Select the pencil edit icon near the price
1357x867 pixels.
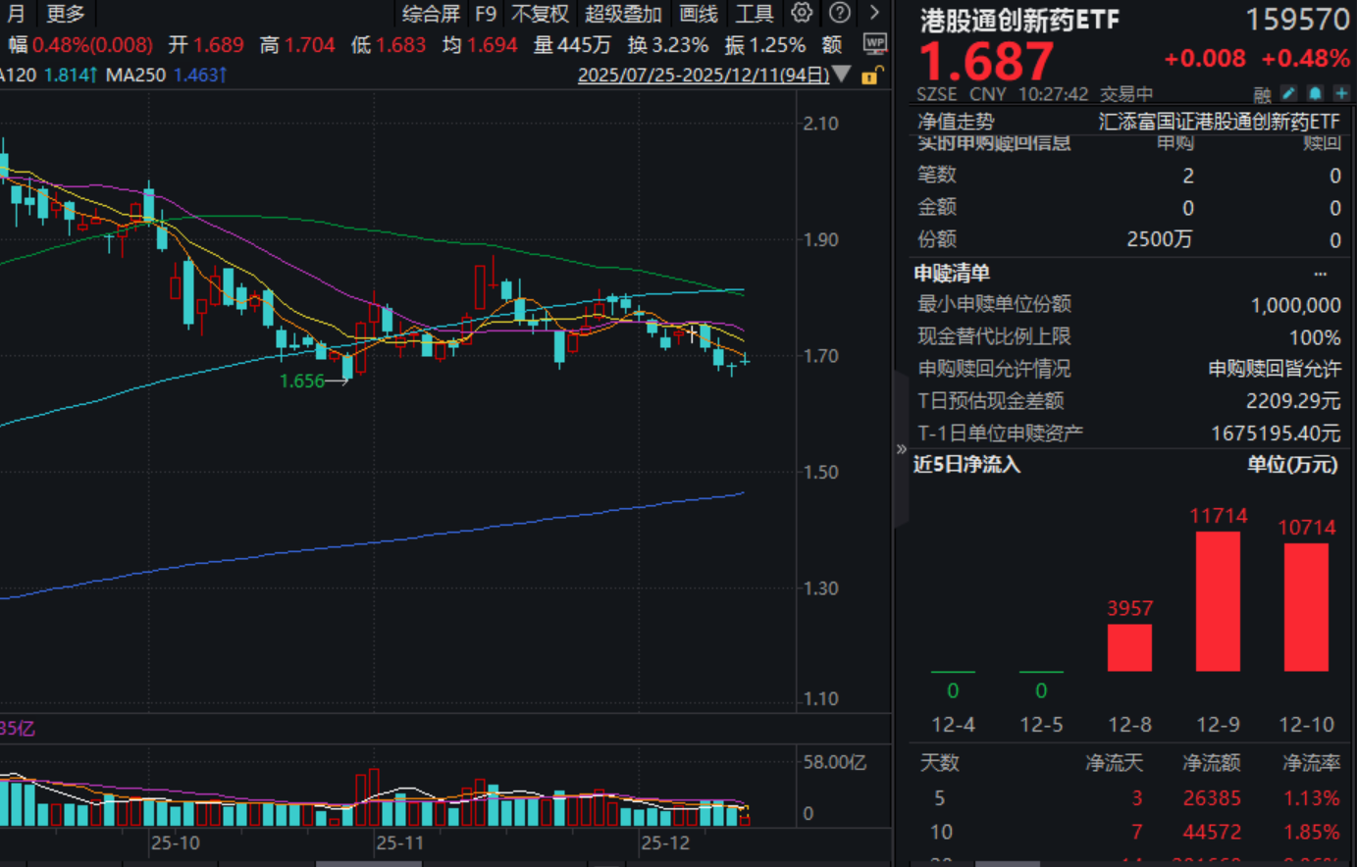click(1289, 93)
